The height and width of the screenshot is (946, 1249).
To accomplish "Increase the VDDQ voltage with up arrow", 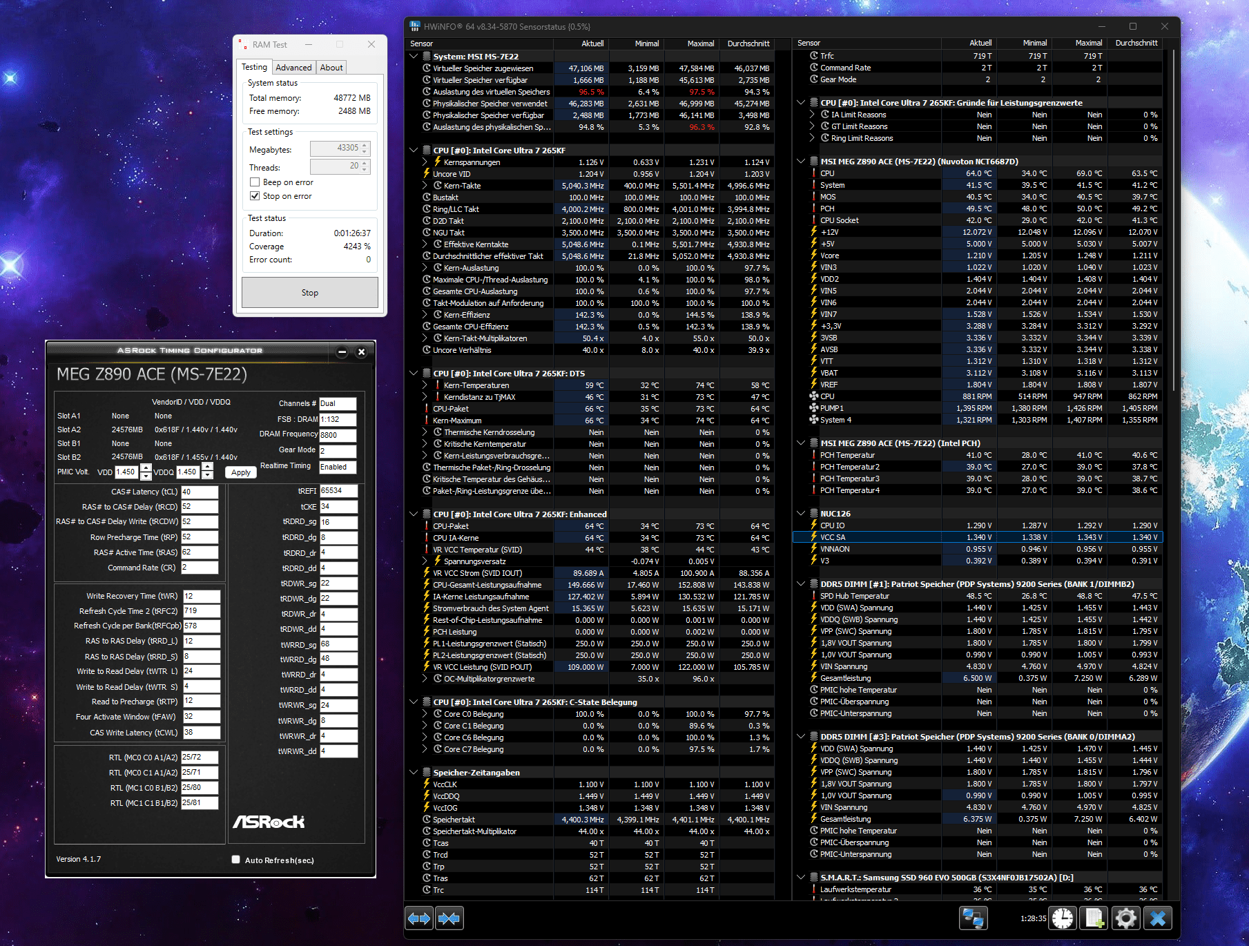I will tap(207, 468).
